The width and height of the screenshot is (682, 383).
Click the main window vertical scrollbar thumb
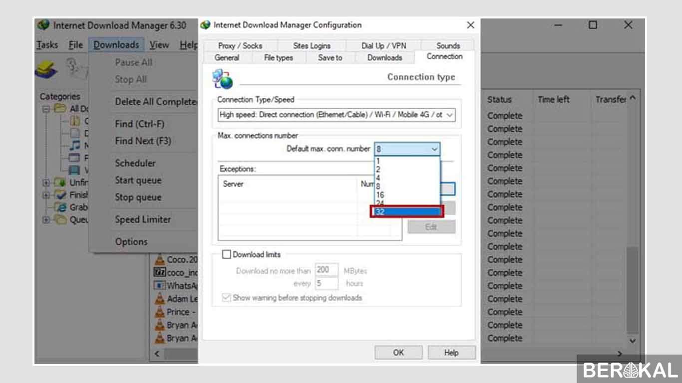(x=633, y=289)
